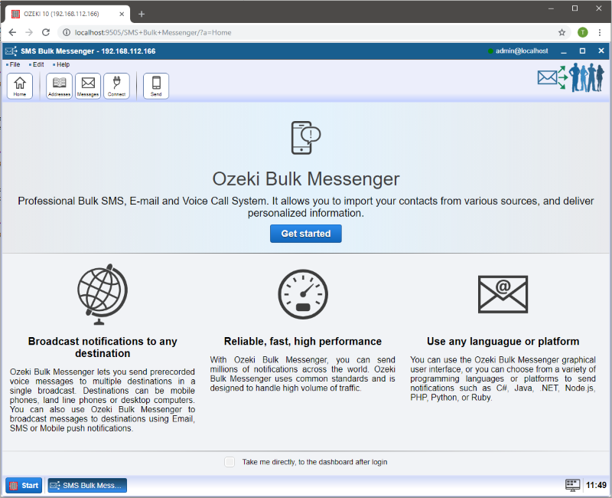Click the Start button in taskbar
Screen dimensions: 612x498
point(24,485)
